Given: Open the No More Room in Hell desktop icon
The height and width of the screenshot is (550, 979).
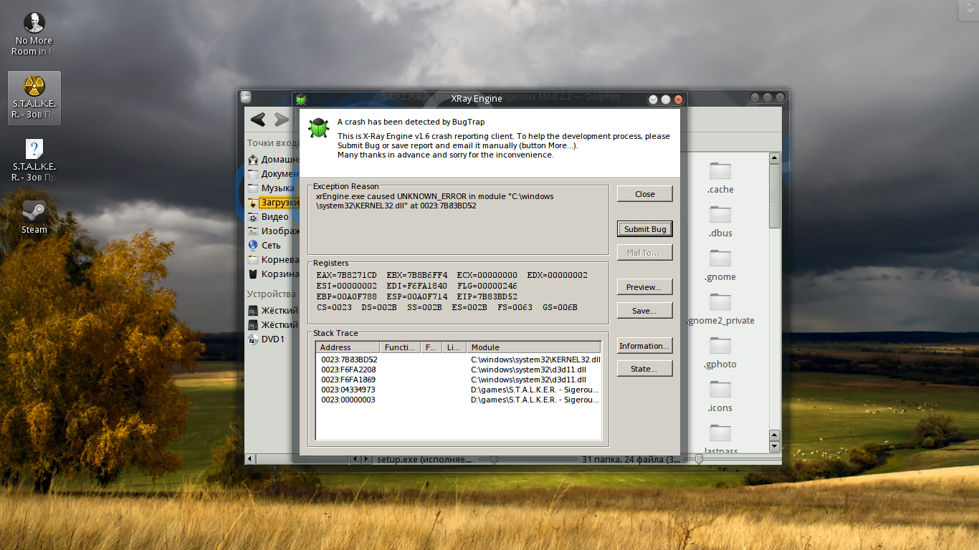Looking at the screenshot, I should [x=34, y=34].
